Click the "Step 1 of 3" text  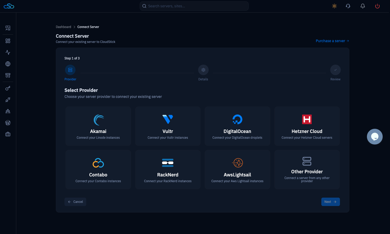pyautogui.click(x=72, y=58)
